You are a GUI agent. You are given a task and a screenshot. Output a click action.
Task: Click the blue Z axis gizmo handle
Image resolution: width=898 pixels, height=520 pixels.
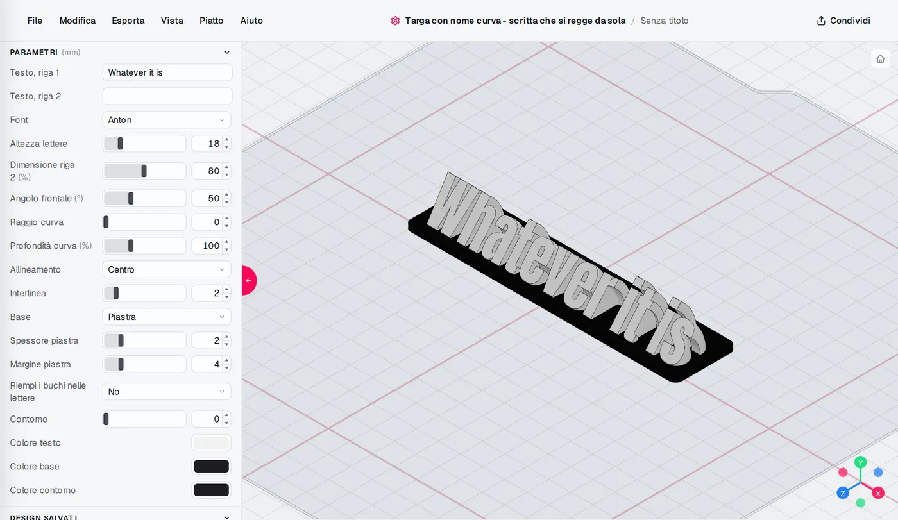click(843, 493)
